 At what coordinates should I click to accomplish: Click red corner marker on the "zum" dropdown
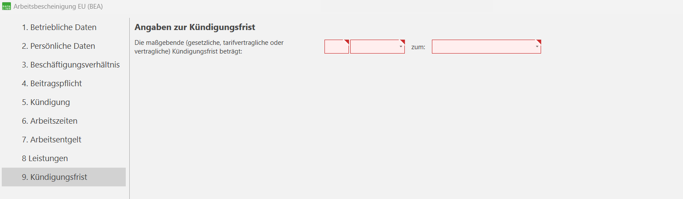(539, 41)
